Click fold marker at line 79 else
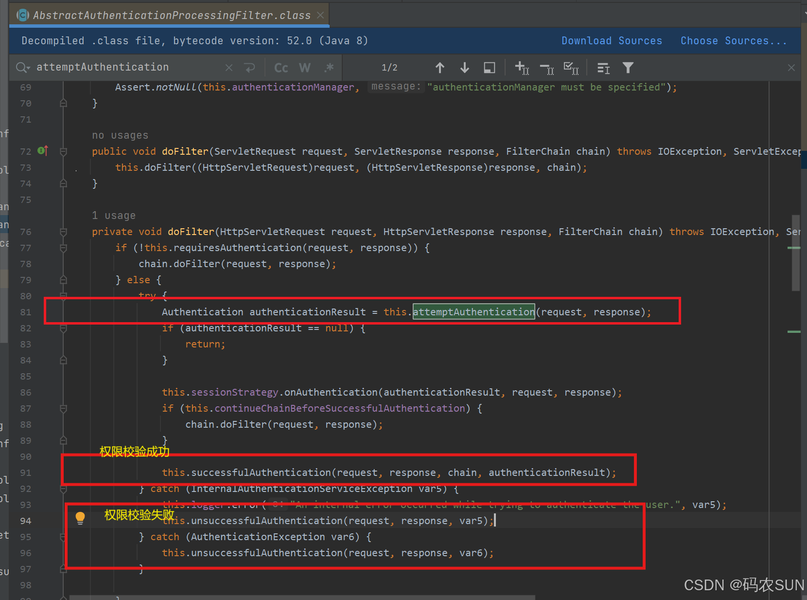807x600 pixels. (63, 280)
